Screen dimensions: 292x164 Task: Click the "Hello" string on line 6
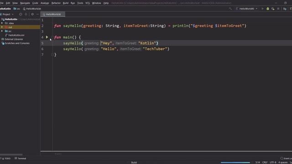click(109, 49)
